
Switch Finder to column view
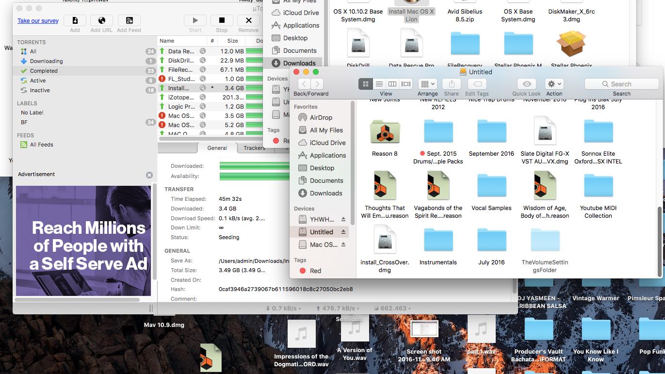click(x=392, y=84)
